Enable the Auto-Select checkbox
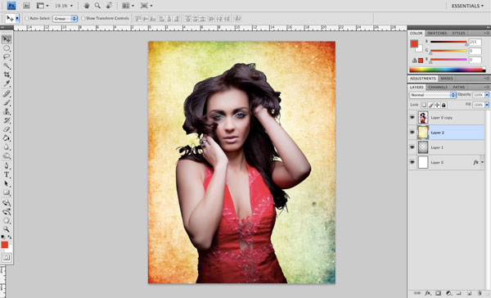This screenshot has width=491, height=298. (x=27, y=19)
